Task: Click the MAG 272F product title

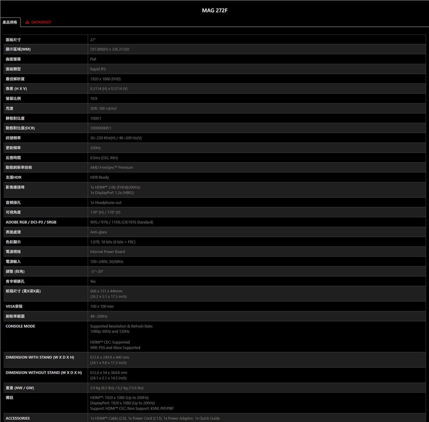Action: tap(214, 10)
